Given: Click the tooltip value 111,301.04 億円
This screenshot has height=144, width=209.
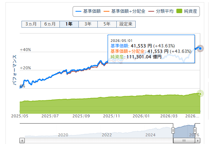Looking at the screenshot, I should [144, 57].
